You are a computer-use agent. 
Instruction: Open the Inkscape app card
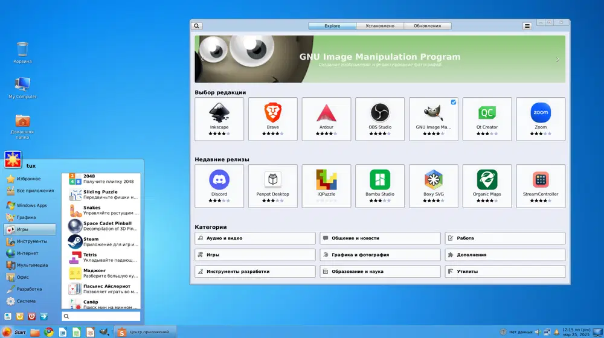pos(219,119)
